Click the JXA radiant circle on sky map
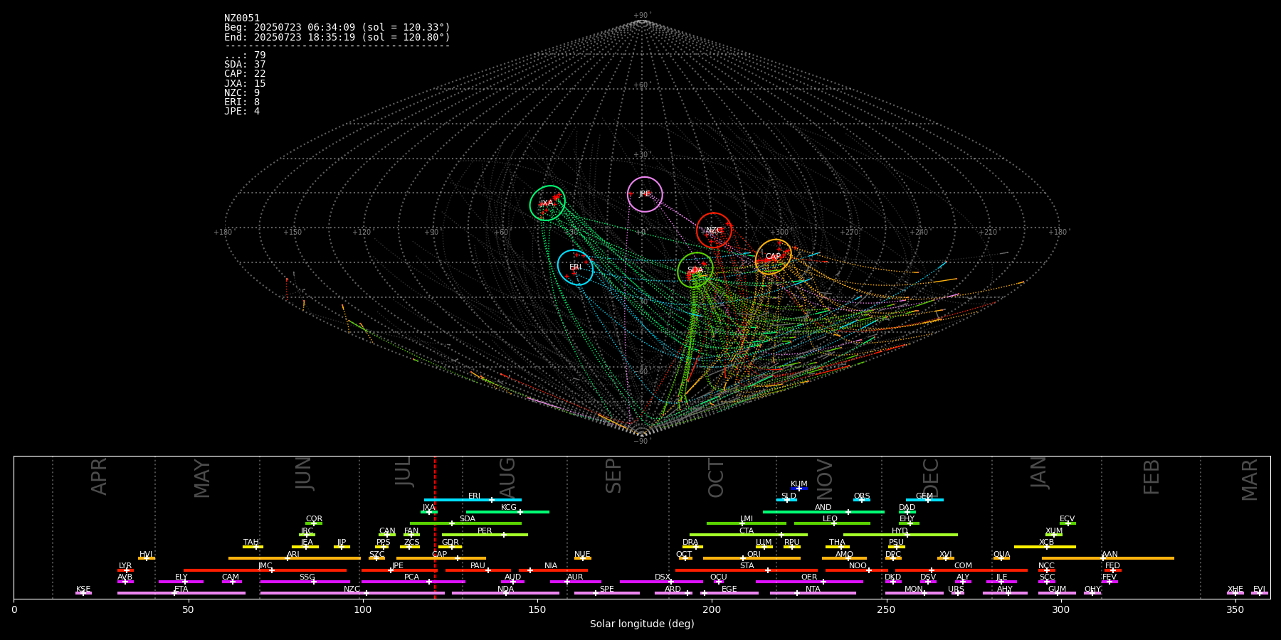The image size is (1281, 640). (x=547, y=203)
